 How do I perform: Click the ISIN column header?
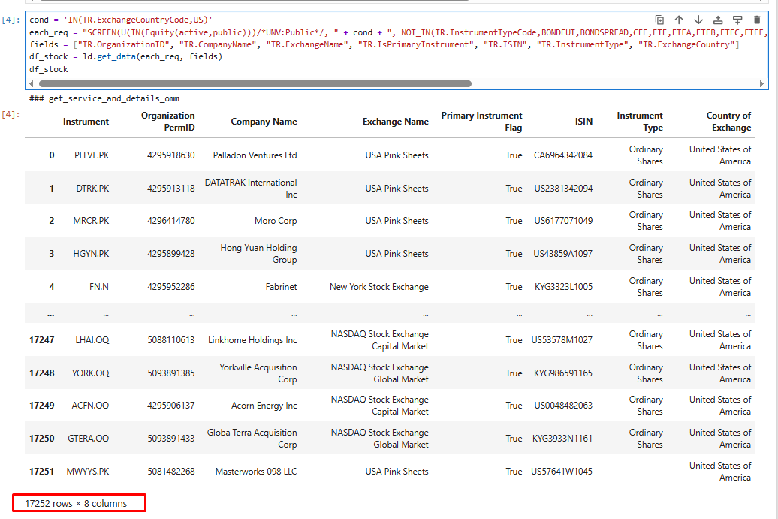pos(583,122)
